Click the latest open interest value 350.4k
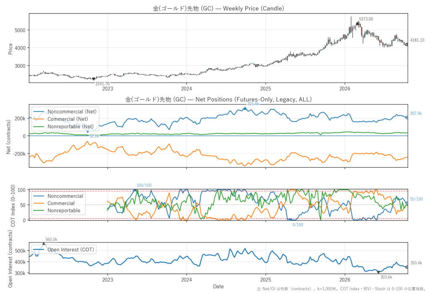Screen dimensions: 430x294 [x=416, y=263]
